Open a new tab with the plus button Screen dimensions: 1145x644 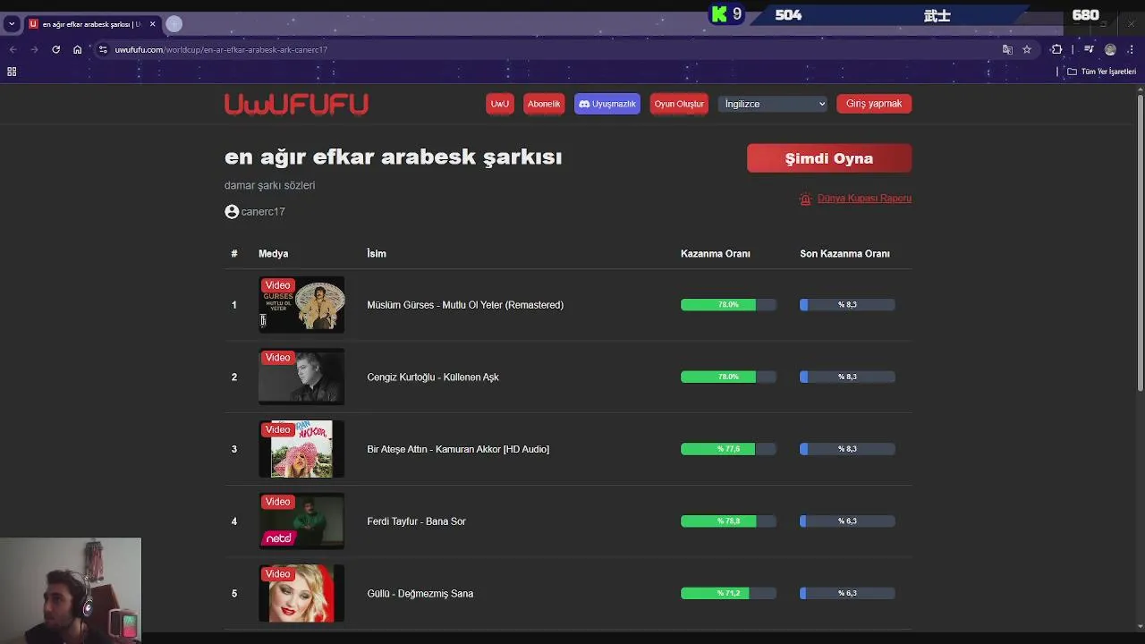[x=174, y=24]
